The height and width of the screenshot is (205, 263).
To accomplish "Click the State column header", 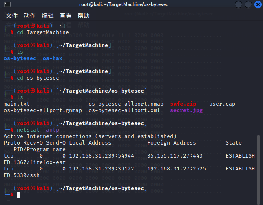I will [234, 143].
